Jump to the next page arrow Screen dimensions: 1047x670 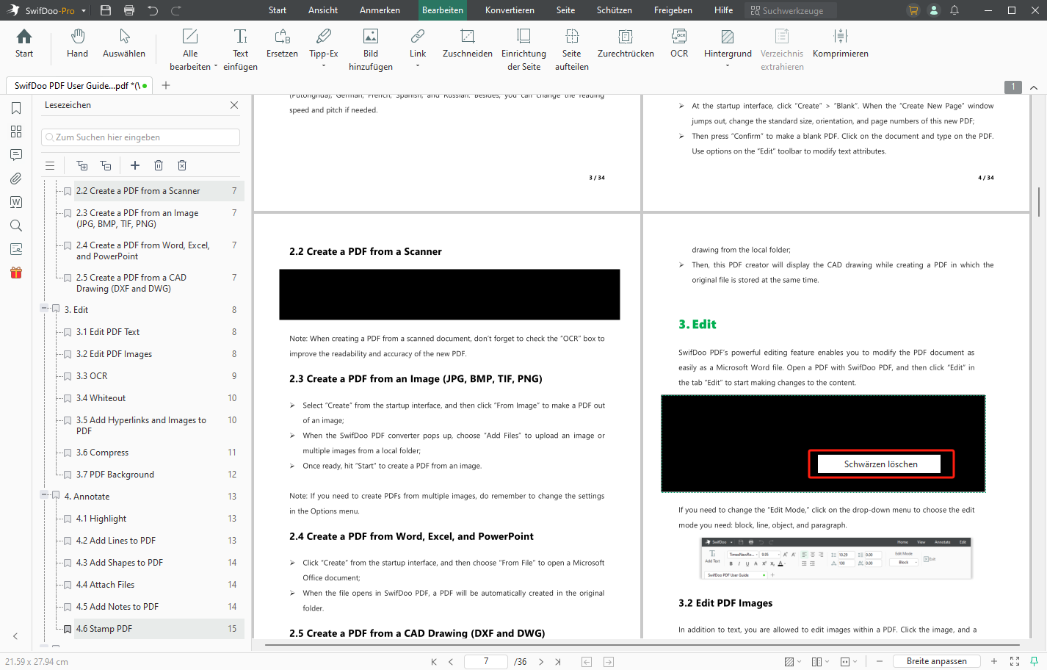tap(541, 662)
